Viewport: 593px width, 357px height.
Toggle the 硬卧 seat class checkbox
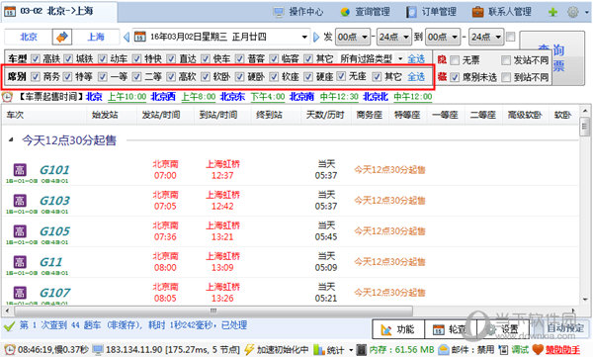(239, 77)
